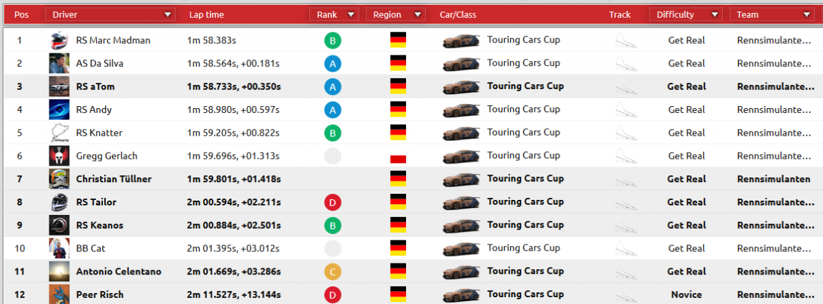Click the blue A rank badge for AS Da Silva

(x=333, y=64)
